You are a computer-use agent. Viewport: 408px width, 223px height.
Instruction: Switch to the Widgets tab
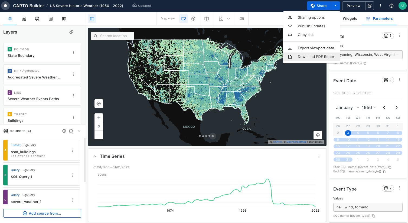[350, 19]
